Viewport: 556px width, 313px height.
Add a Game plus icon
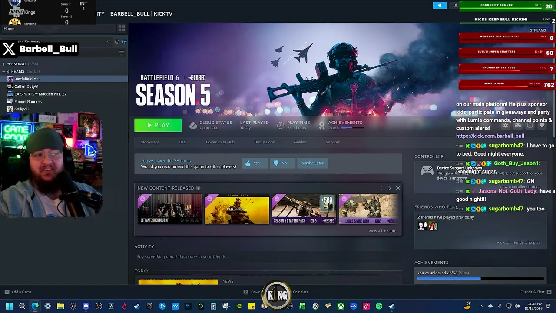[7, 292]
